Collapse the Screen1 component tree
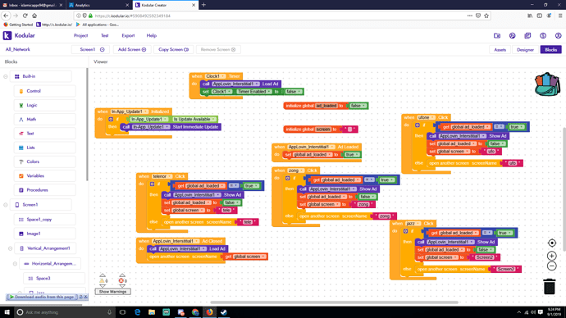 [6, 205]
